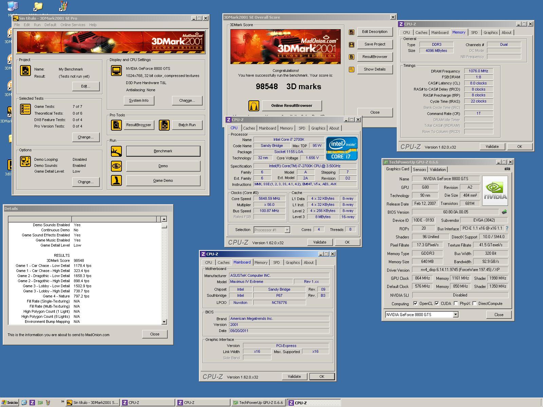Click the Save Project floppy icon
This screenshot has width=543, height=407.
[x=352, y=44]
